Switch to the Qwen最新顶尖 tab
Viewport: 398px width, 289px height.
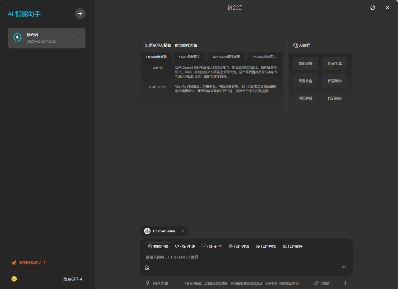click(x=190, y=57)
